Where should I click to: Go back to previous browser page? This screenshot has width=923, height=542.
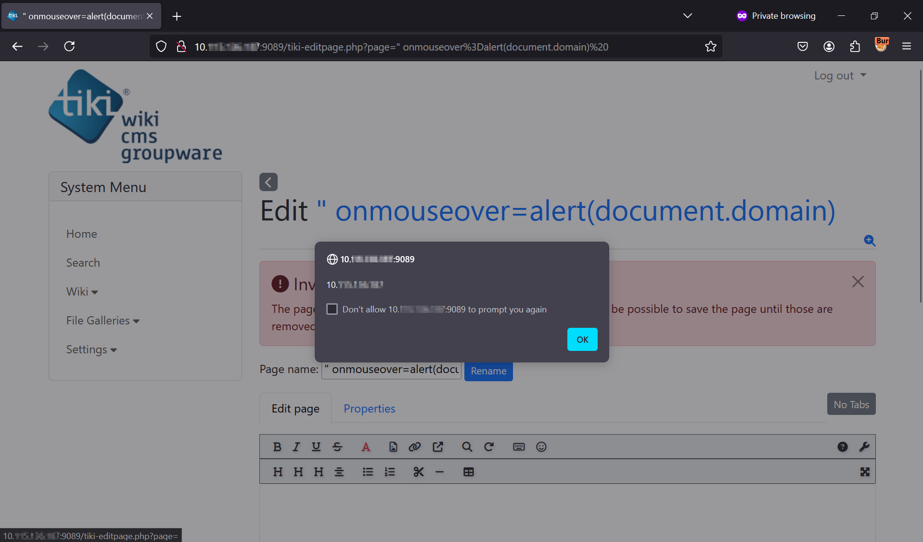(x=17, y=46)
